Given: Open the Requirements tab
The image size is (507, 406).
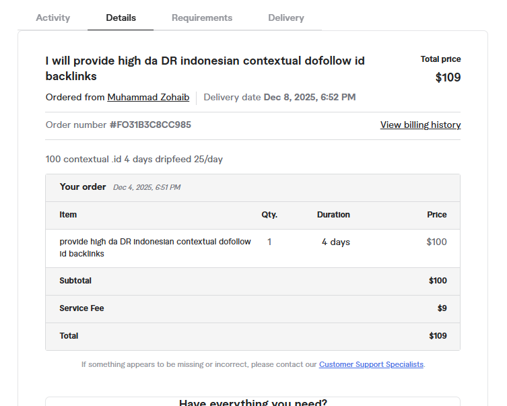Looking at the screenshot, I should [x=202, y=18].
